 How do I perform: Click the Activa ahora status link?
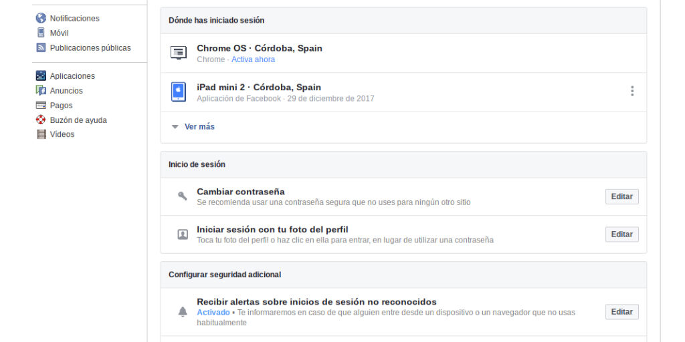click(254, 59)
